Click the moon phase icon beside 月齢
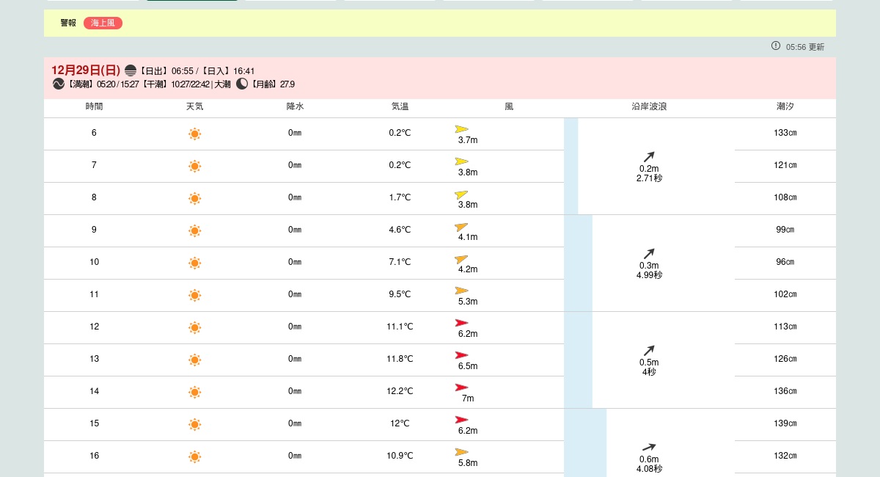Screen dimensions: 880x477 click(242, 84)
